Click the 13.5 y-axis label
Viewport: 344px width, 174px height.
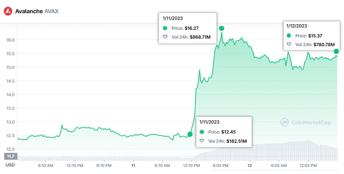click(x=11, y=108)
